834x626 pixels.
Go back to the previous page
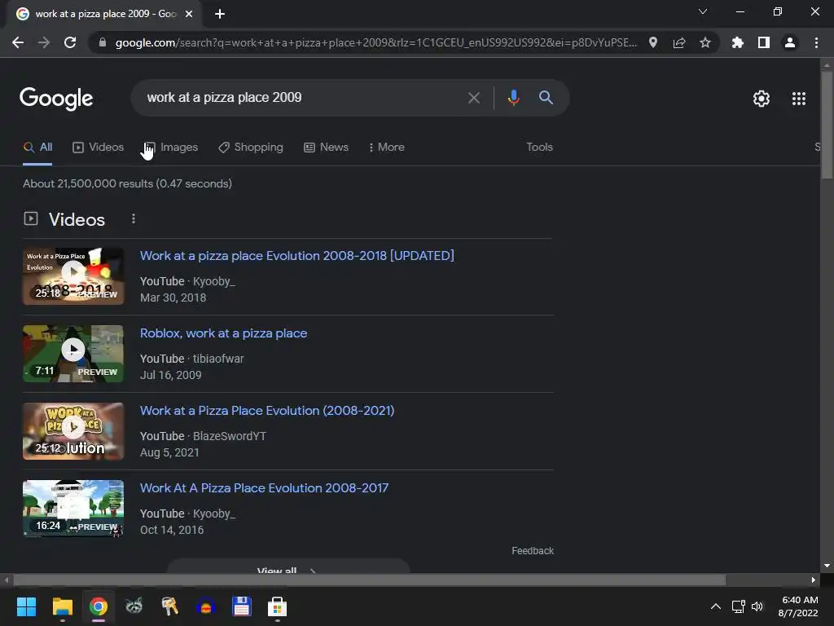(18, 42)
